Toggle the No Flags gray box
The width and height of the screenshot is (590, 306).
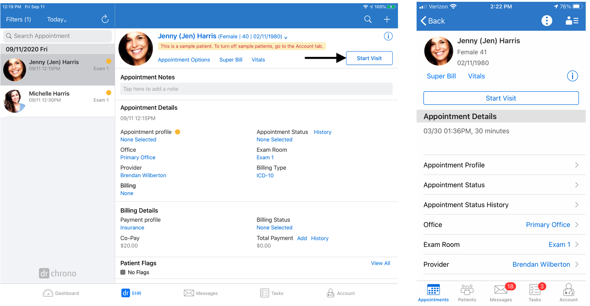pos(123,272)
